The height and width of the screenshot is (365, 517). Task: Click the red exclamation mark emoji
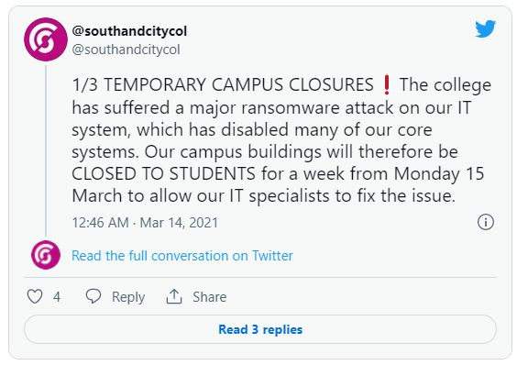click(387, 84)
